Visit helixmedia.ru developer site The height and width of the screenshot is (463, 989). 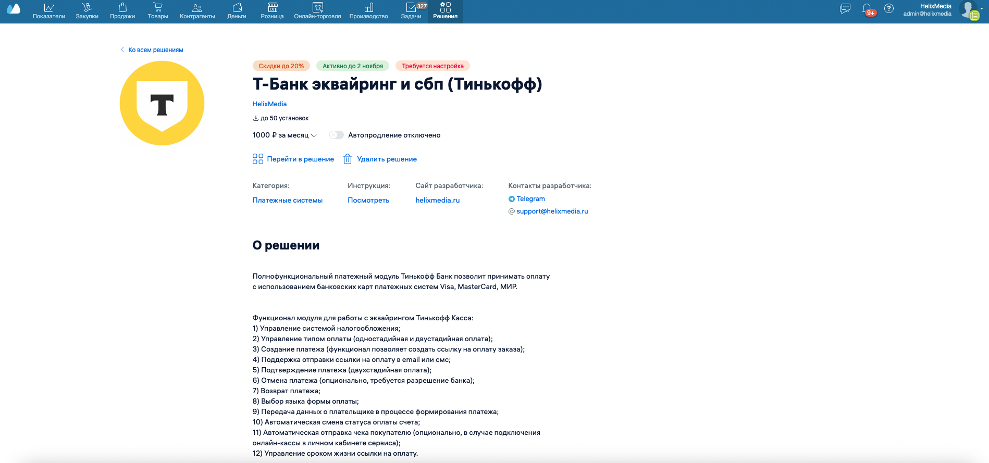(438, 201)
